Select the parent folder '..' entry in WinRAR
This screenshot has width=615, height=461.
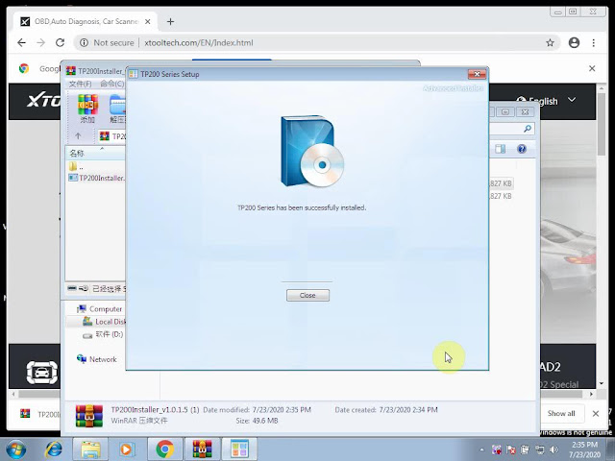coord(77,166)
